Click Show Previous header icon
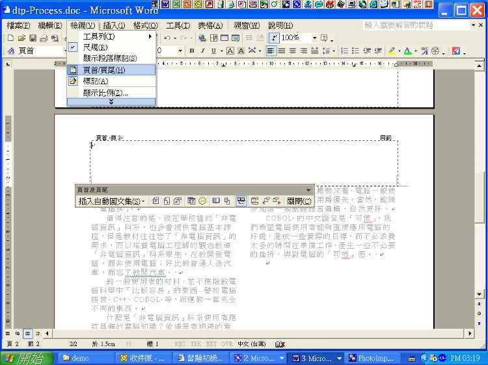This screenshot has width=488, height=365. [x=265, y=201]
